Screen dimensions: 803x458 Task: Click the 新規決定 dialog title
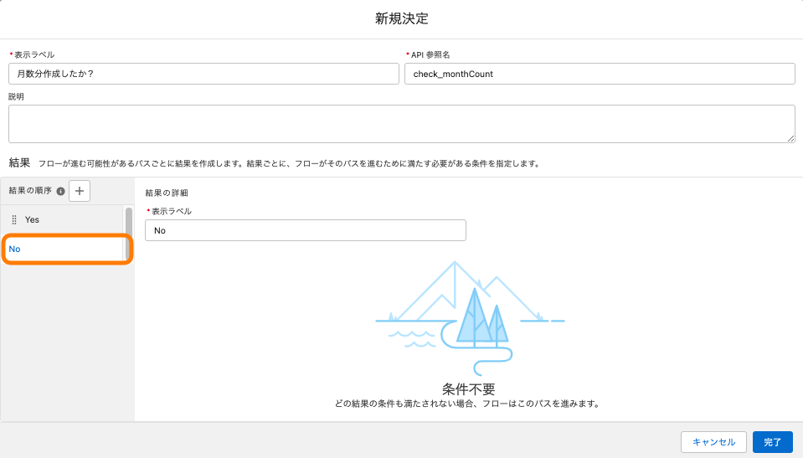pyautogui.click(x=402, y=18)
